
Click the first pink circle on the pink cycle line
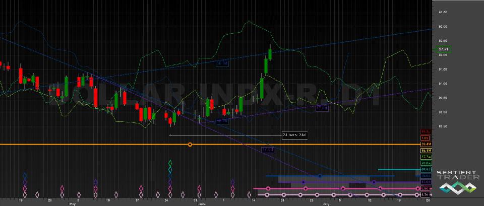point(268,188)
